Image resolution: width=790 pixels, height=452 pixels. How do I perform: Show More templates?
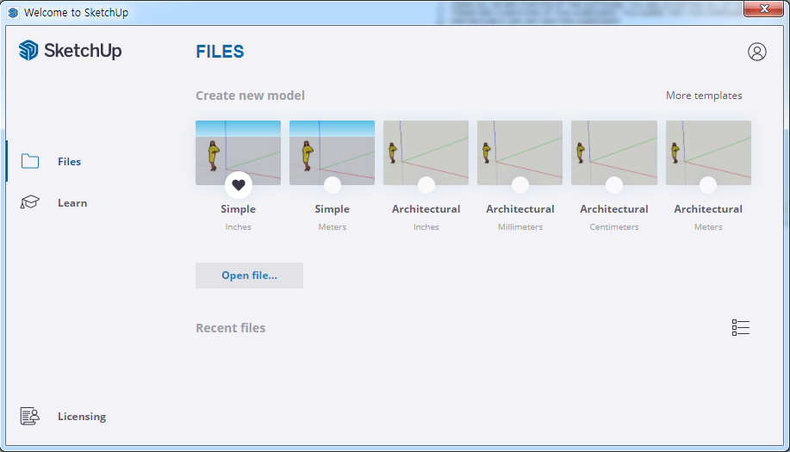click(x=704, y=95)
